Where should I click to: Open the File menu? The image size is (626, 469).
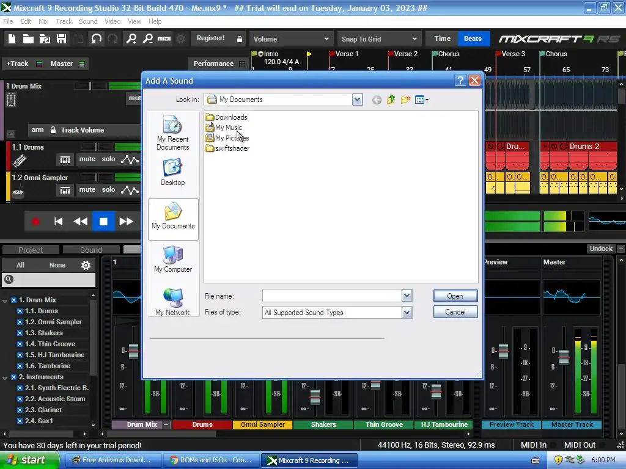click(8, 21)
